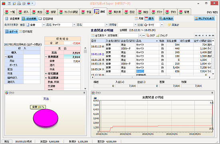Go to next record single-right arrow
The width and height of the screenshot is (220, 144).
click(x=206, y=36)
